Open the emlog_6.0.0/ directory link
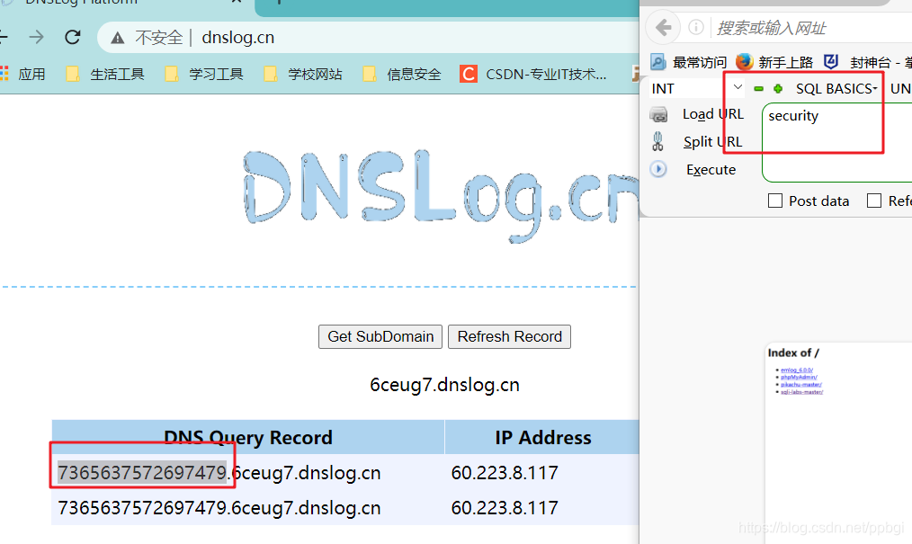 tap(797, 370)
